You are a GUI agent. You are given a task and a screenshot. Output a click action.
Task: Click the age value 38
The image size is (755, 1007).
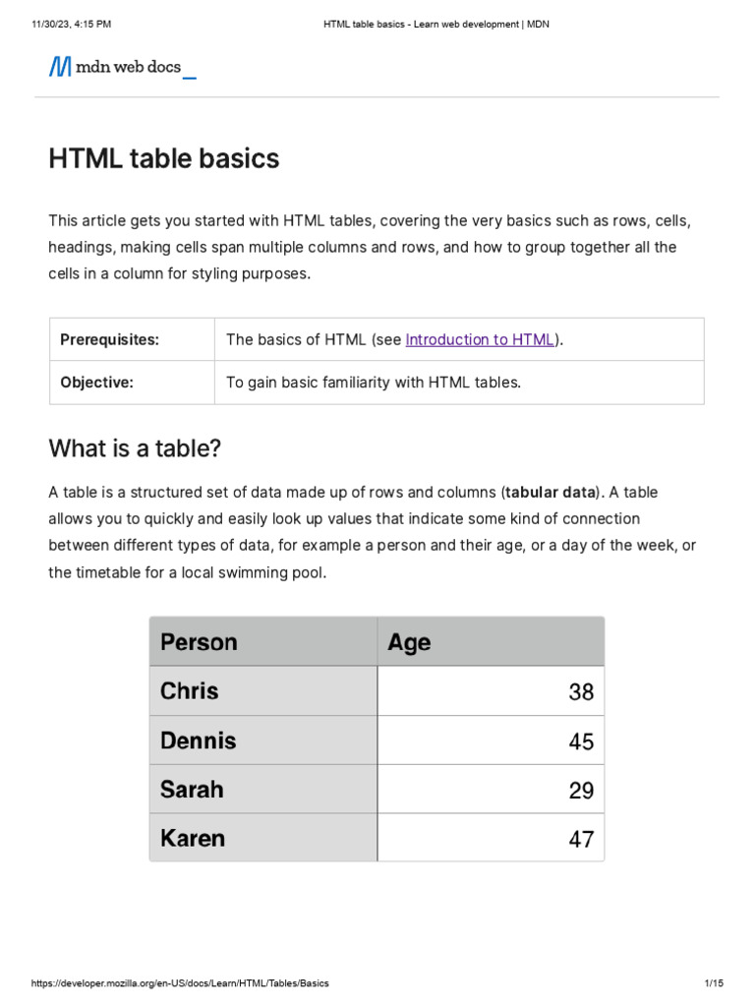pyautogui.click(x=581, y=692)
